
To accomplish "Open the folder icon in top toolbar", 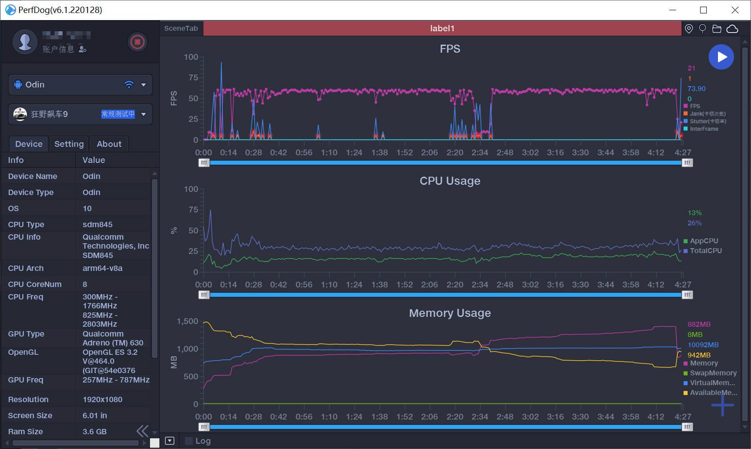I will click(x=717, y=29).
